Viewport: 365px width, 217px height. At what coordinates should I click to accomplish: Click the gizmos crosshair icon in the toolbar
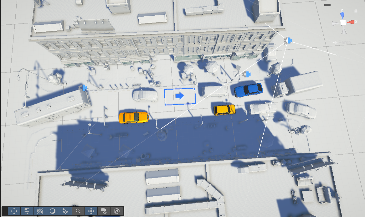pos(91,211)
